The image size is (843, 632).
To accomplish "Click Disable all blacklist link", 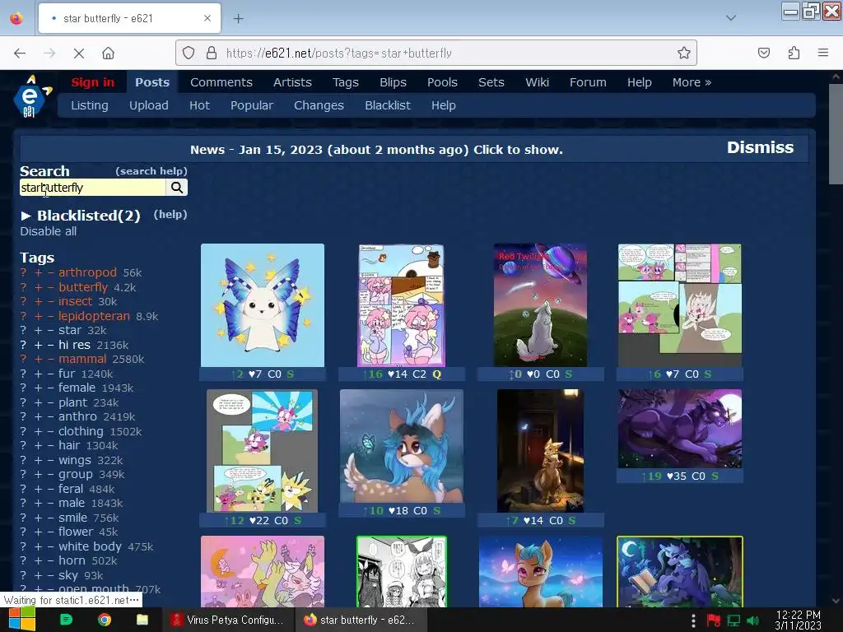I will tap(49, 231).
